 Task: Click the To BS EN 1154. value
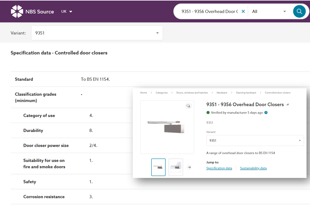pos(95,79)
